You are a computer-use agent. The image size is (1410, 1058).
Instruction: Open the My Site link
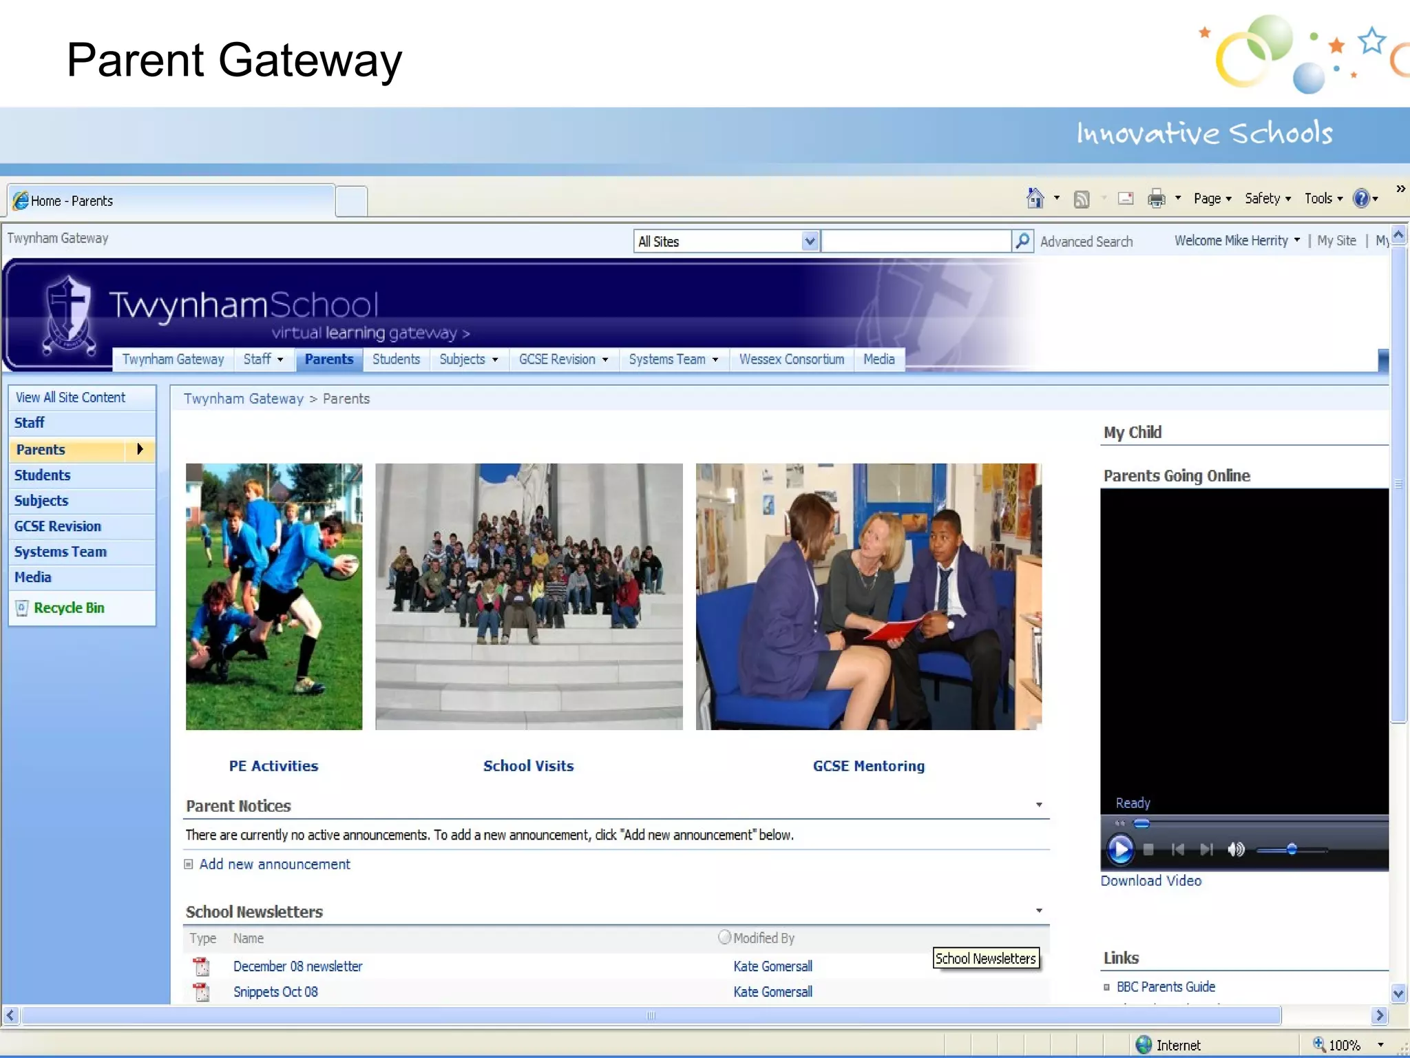[x=1336, y=240]
